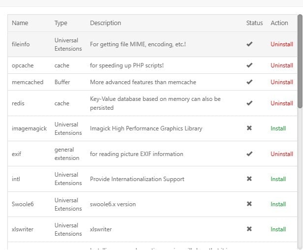Click the Status column header
Screen dimensions: 303x250
[x=254, y=23]
